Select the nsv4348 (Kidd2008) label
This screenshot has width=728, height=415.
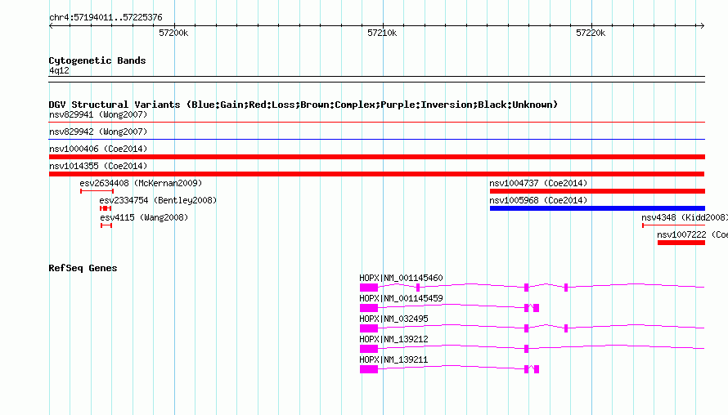tap(685, 217)
